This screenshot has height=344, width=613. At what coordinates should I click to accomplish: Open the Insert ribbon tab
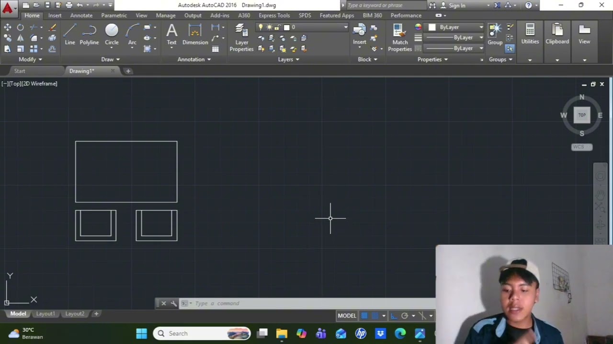(x=55, y=15)
